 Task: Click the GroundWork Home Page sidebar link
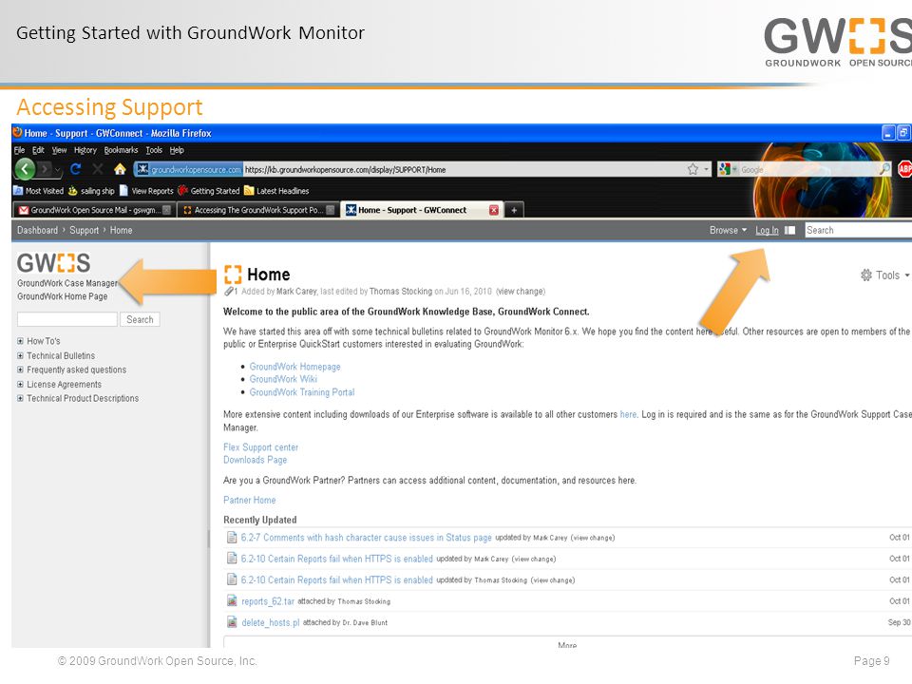63,296
